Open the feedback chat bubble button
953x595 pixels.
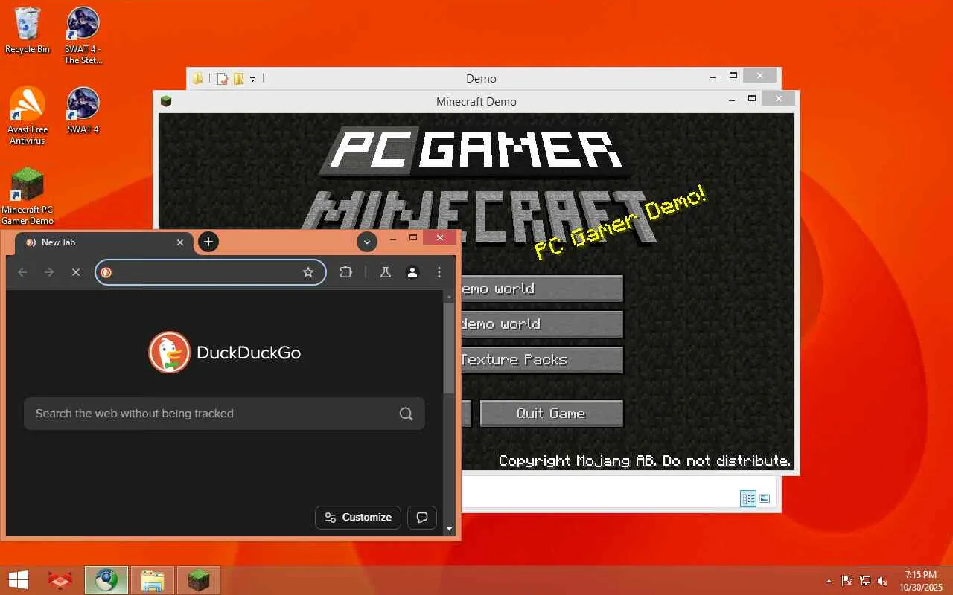coord(422,518)
